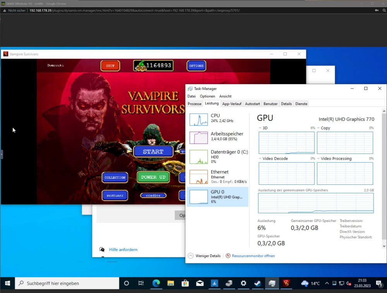Click the password key icon in Chrome
The width and height of the screenshot is (387, 293).
[x=377, y=10]
